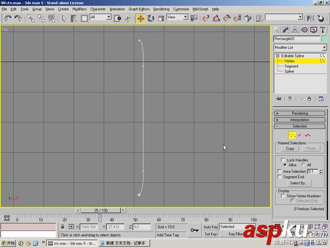Image resolution: width=330 pixels, height=248 pixels.
Task: Enable the Lock Handles checkbox
Action: [283, 160]
